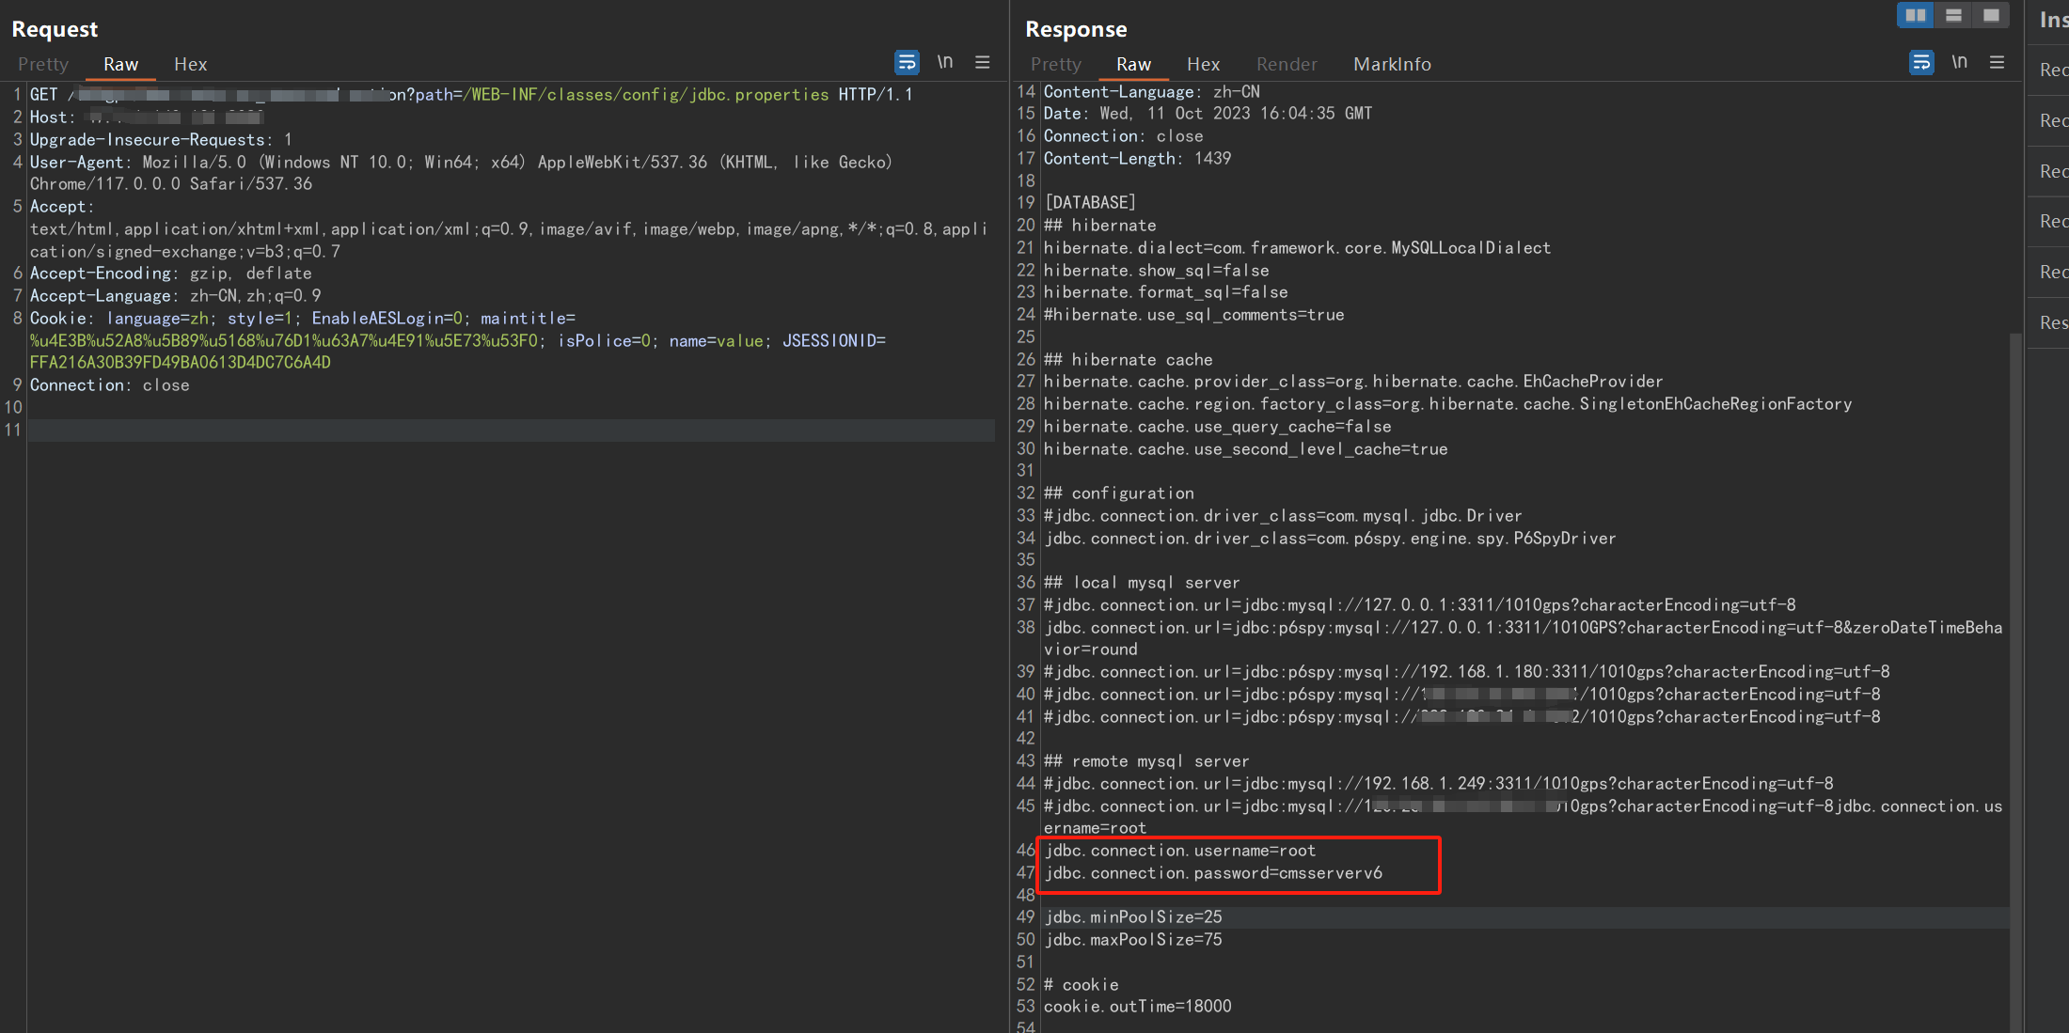This screenshot has height=1033, width=2069.
Task: Click empty line 11 in request editor
Action: coord(508,430)
